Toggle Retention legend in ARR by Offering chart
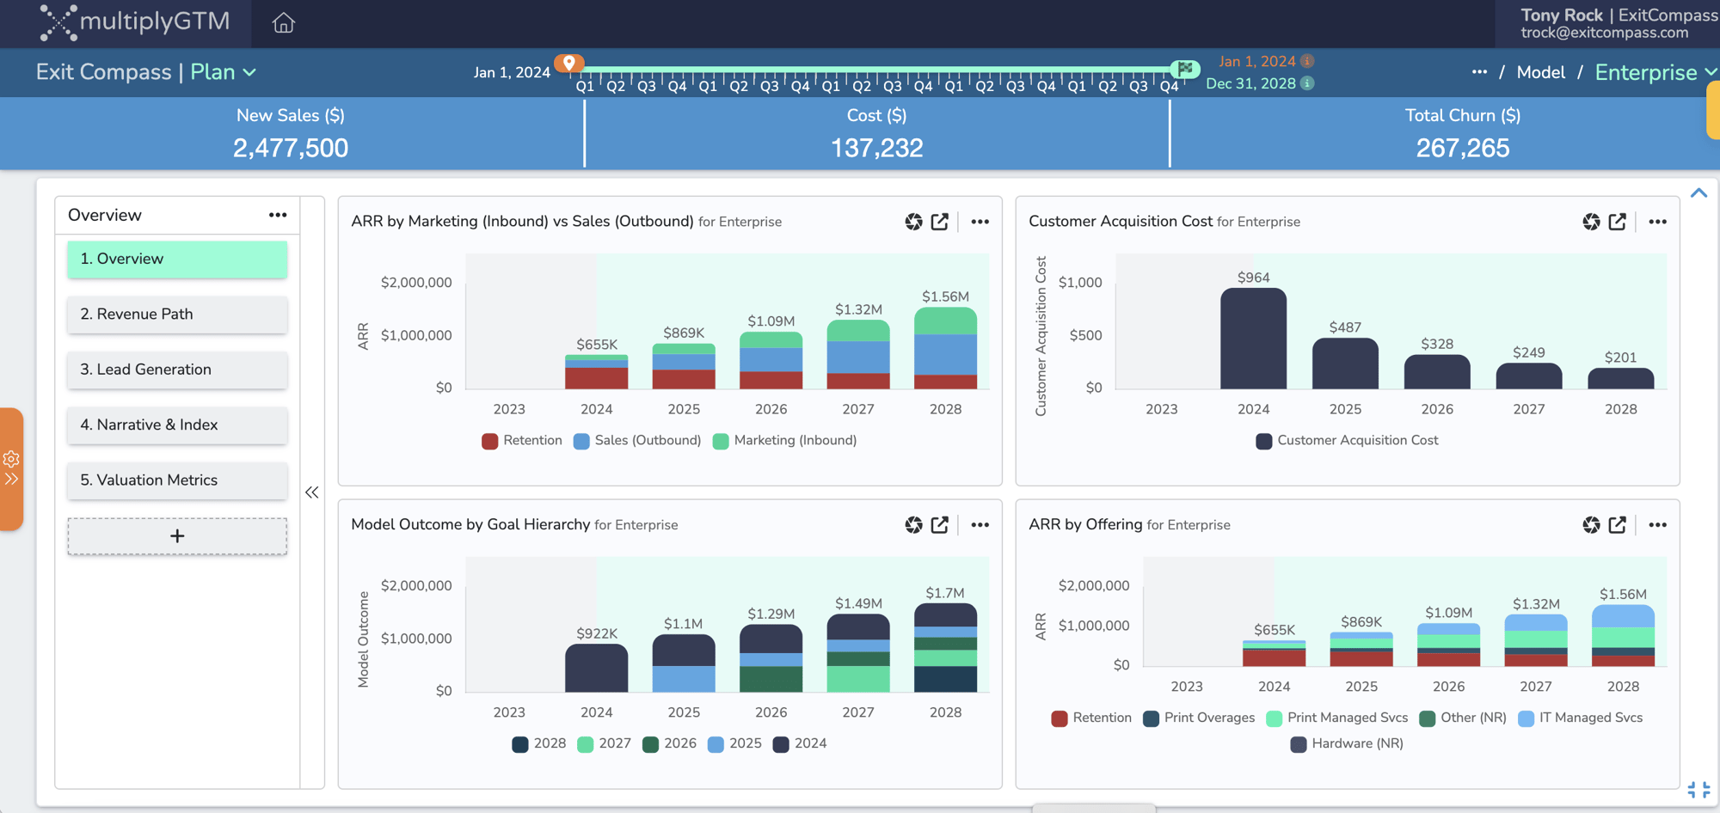The height and width of the screenshot is (813, 1720). click(1091, 718)
